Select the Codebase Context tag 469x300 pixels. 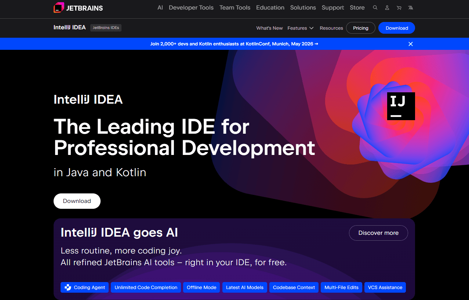pyautogui.click(x=294, y=288)
